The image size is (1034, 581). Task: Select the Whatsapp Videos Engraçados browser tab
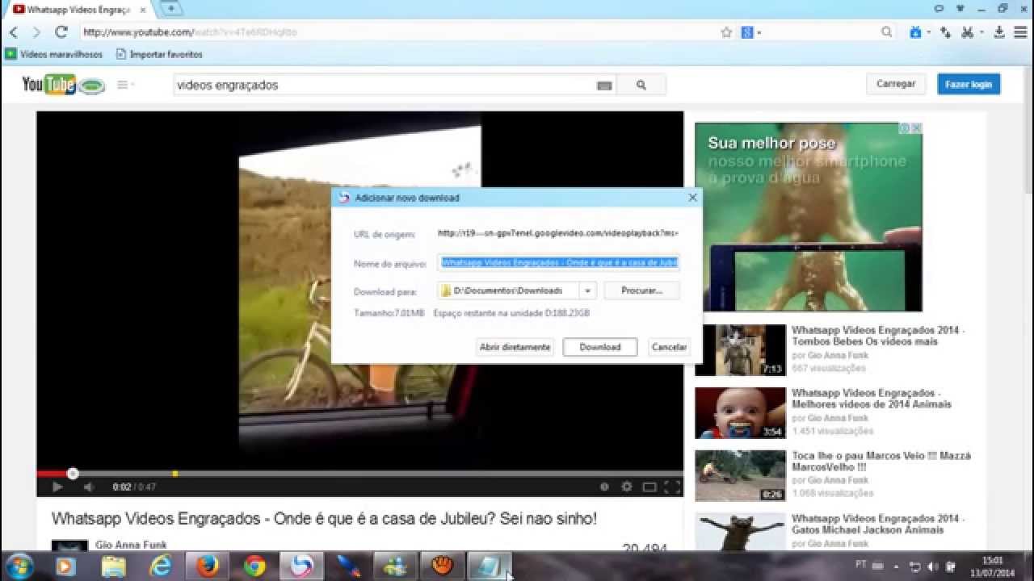pos(79,10)
